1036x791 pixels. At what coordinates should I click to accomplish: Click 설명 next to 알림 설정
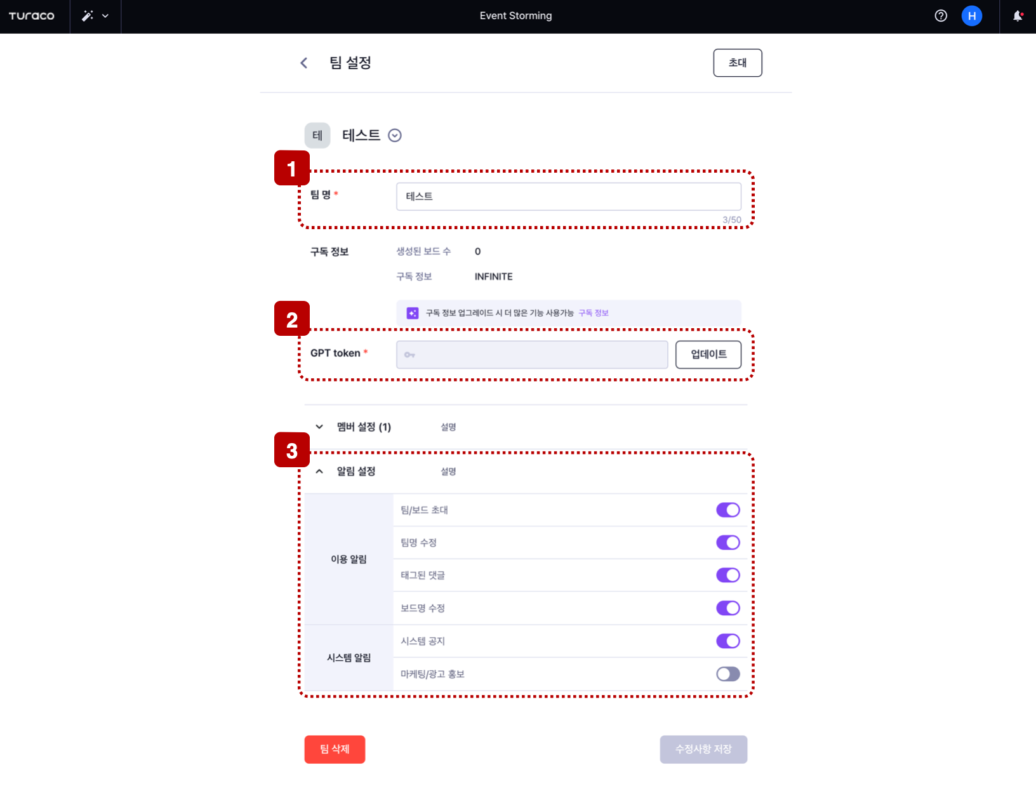(448, 472)
